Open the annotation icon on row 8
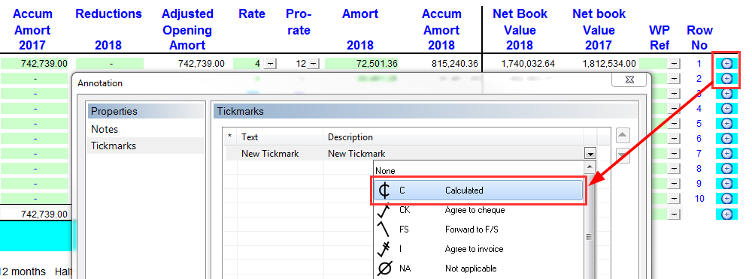 tap(726, 169)
